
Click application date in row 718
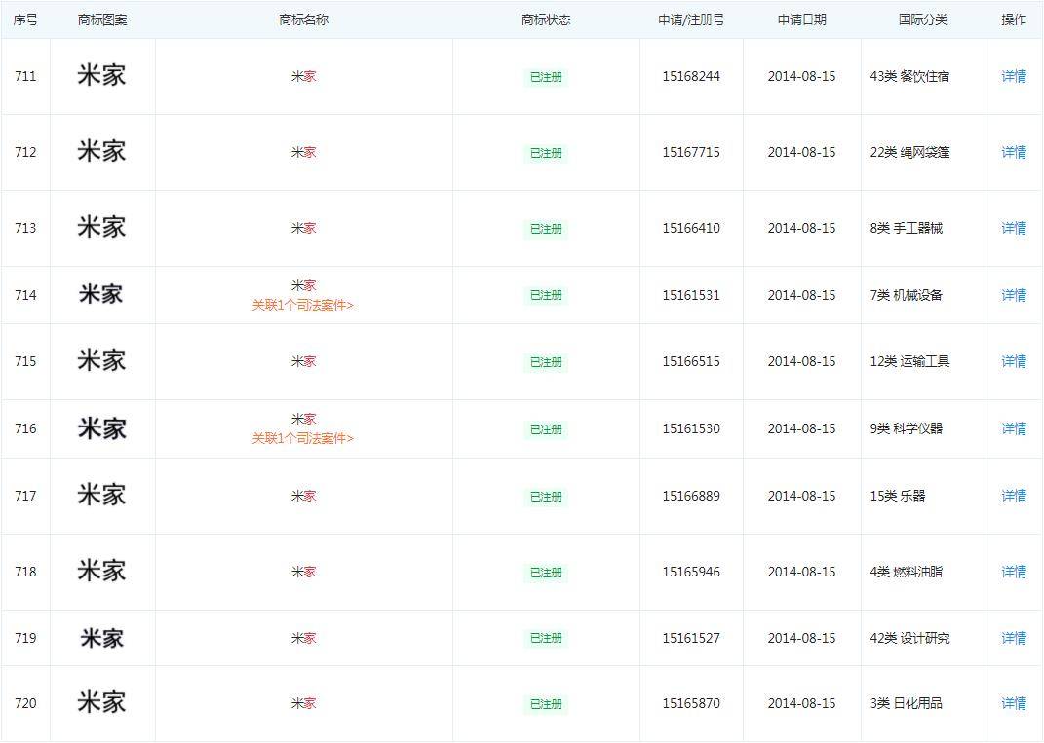[801, 572]
